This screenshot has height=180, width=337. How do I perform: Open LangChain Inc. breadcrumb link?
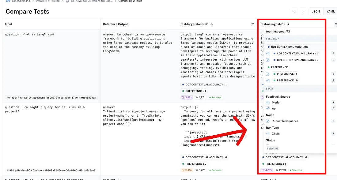(21, 1)
